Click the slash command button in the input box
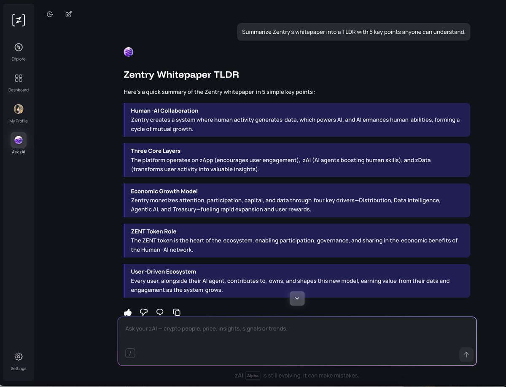This screenshot has width=506, height=387. (130, 353)
